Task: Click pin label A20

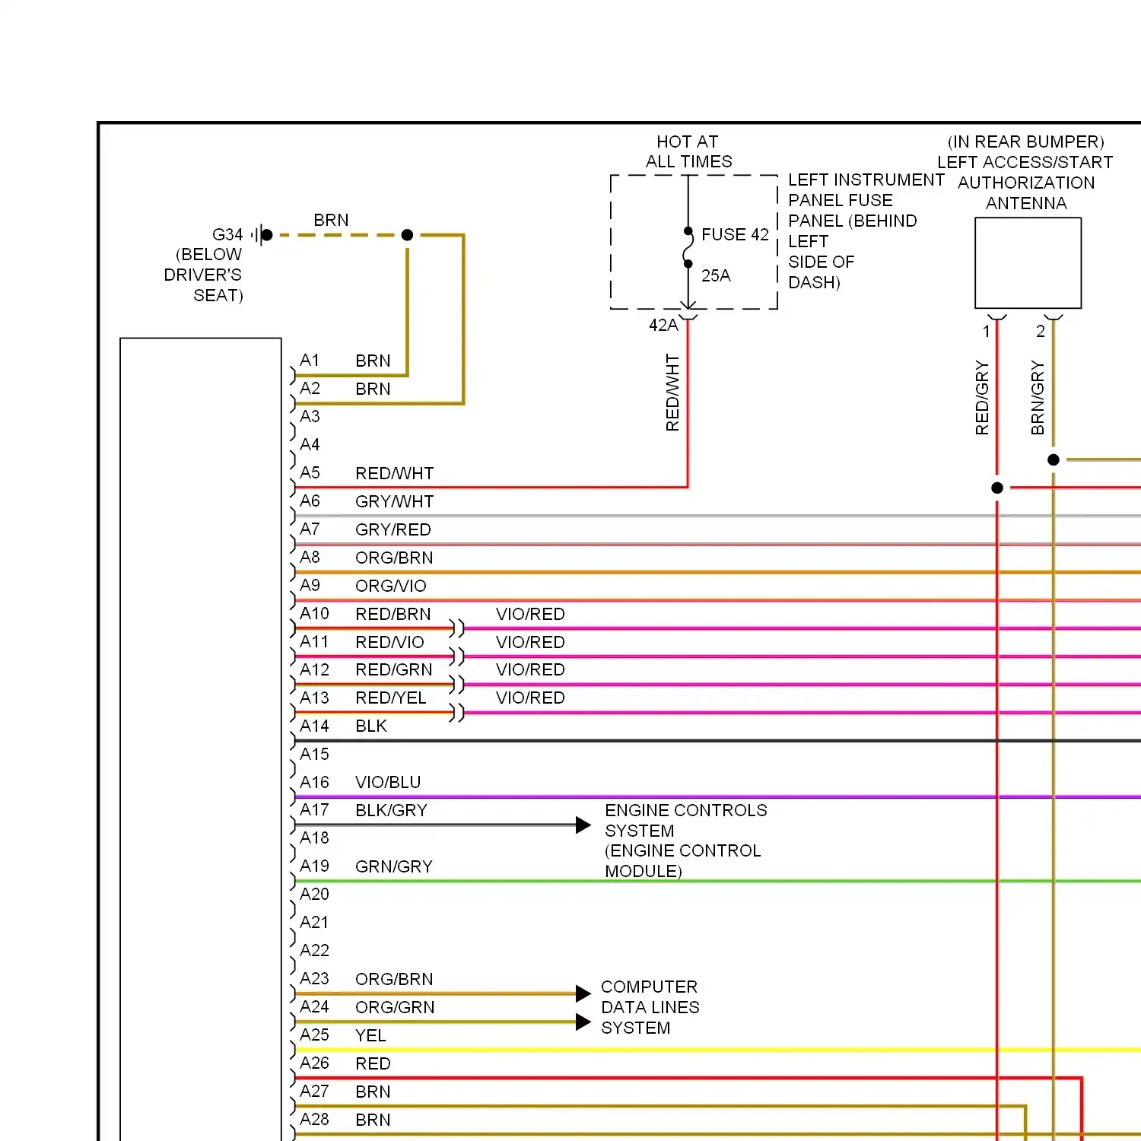Action: [314, 894]
